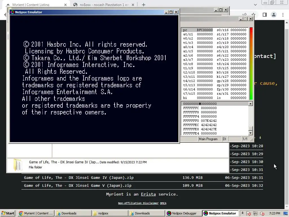Image resolution: width=289 pixels, height=217 pixels.
Task: Click the Show Desktop button in taskbar
Action: pyautogui.click(x=286, y=213)
